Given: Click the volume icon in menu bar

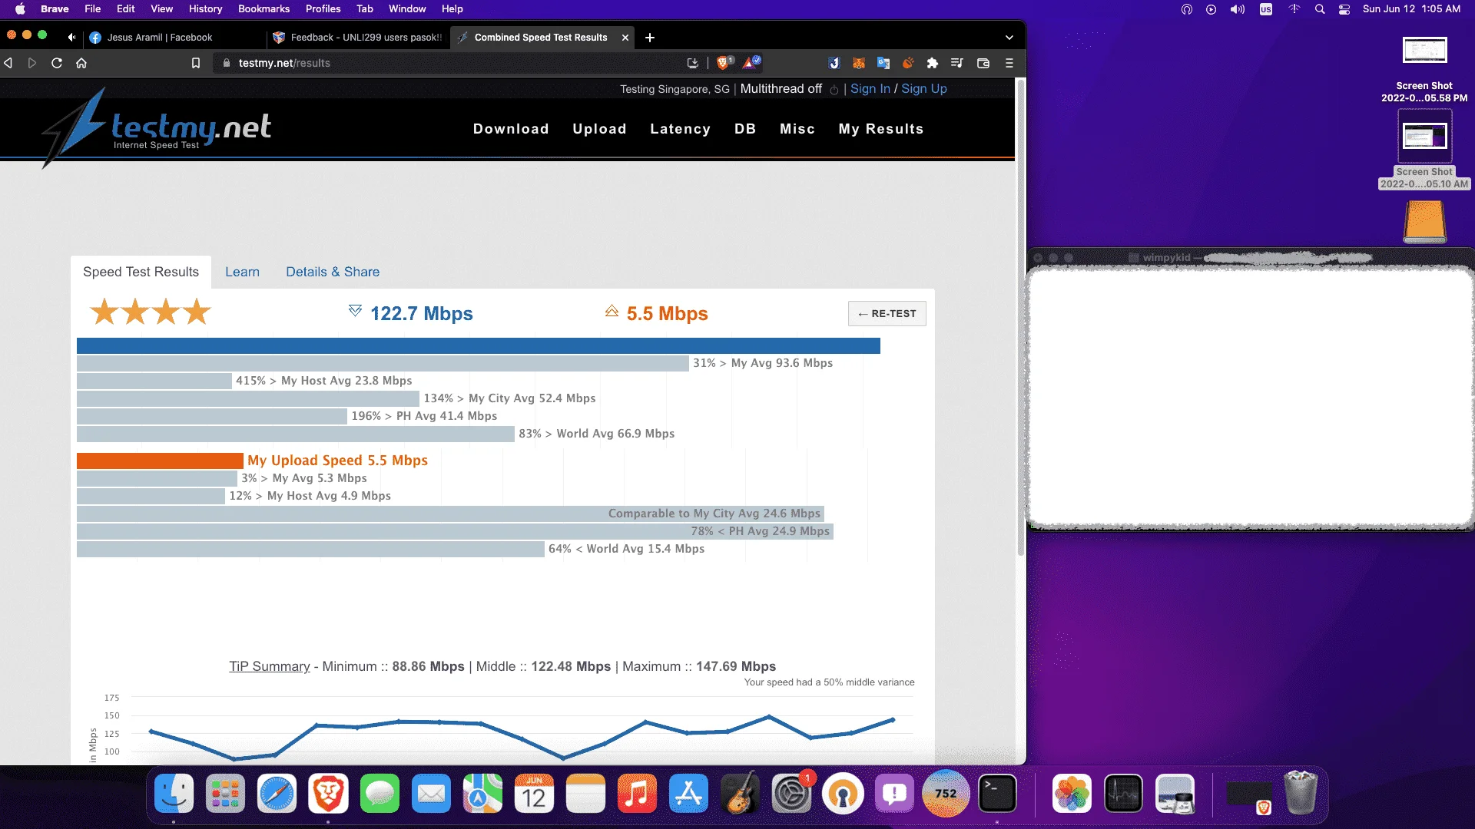Looking at the screenshot, I should tap(1237, 9).
